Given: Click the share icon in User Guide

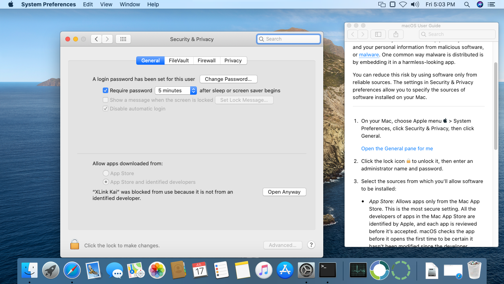Looking at the screenshot, I should (x=396, y=34).
